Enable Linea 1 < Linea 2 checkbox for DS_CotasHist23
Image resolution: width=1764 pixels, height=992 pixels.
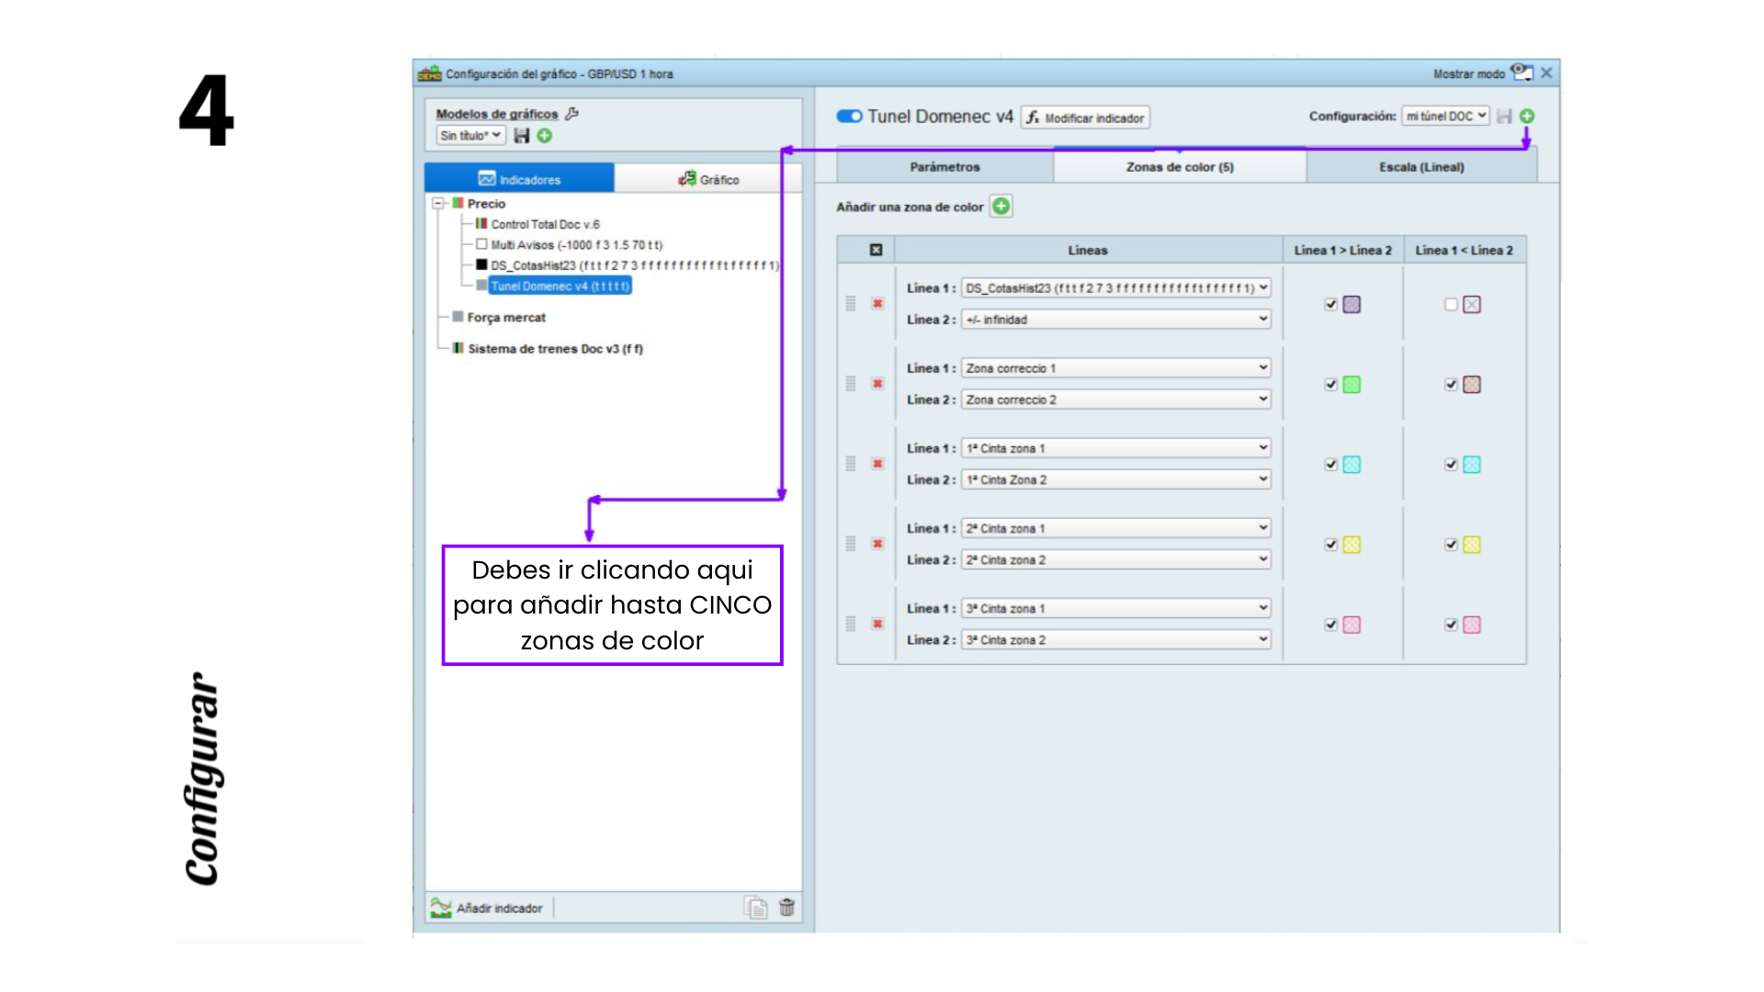coord(1451,304)
